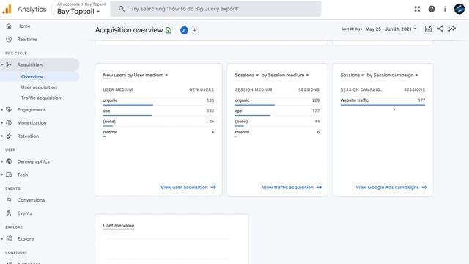Click the Website traffic campaign row
This screenshot has width=469, height=264.
click(x=383, y=100)
